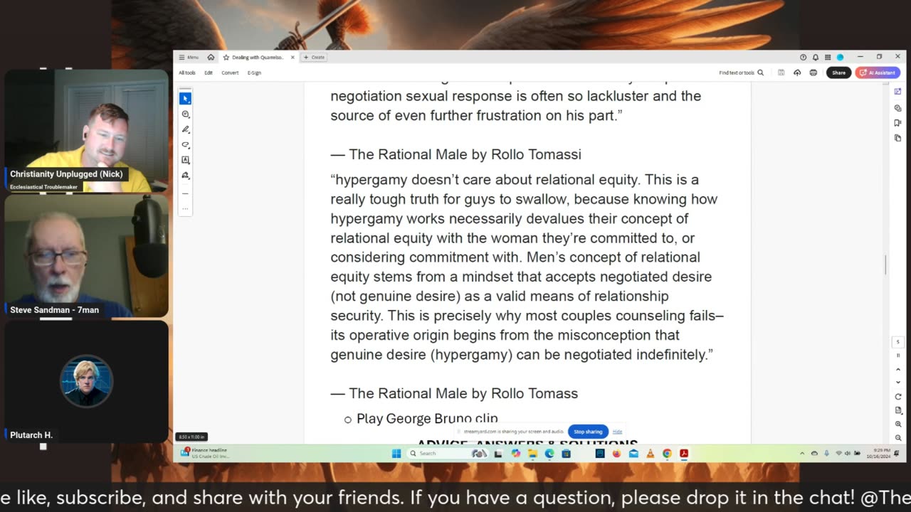The image size is (911, 512).
Task: Open the account profile avatar
Action: (x=840, y=57)
